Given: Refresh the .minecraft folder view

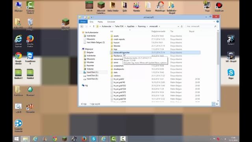Looking at the screenshot, I should click(182, 26).
